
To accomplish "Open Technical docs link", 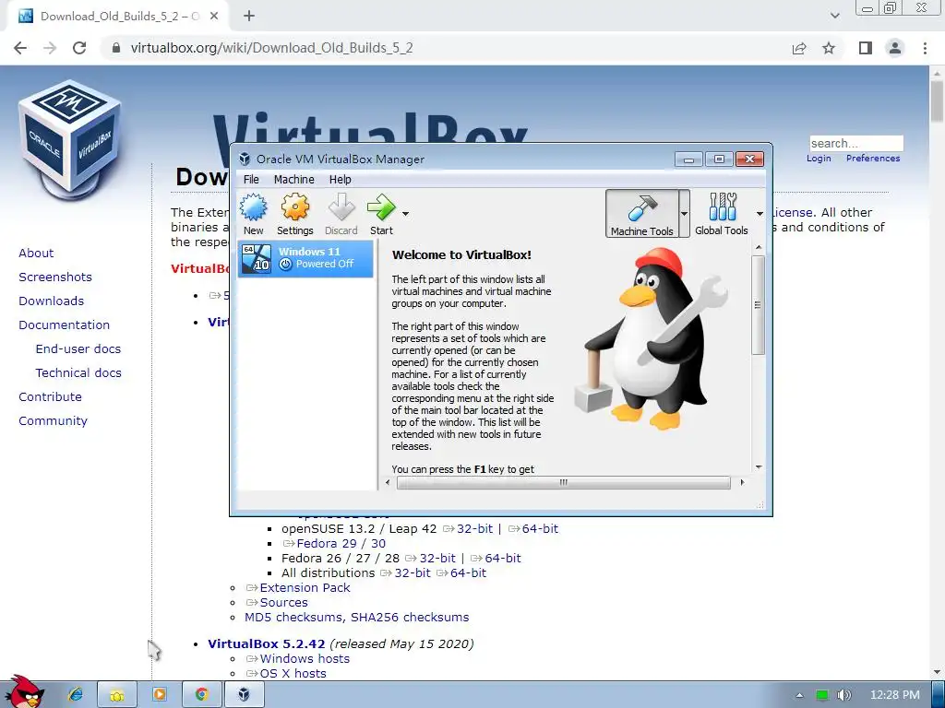I will [x=78, y=373].
